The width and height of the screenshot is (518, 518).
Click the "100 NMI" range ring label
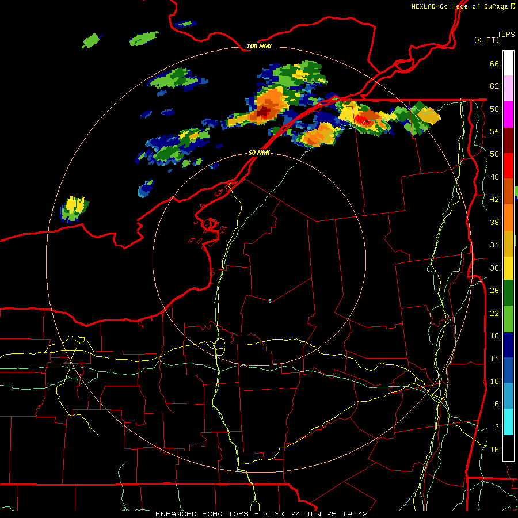pos(258,46)
